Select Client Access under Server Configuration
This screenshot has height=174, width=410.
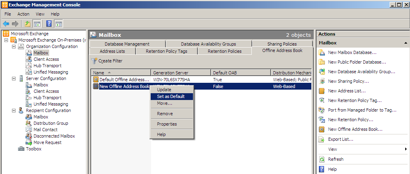coord(46,91)
